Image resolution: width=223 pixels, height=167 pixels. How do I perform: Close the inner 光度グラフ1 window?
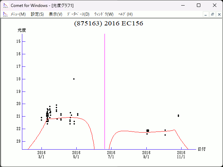click(219, 15)
